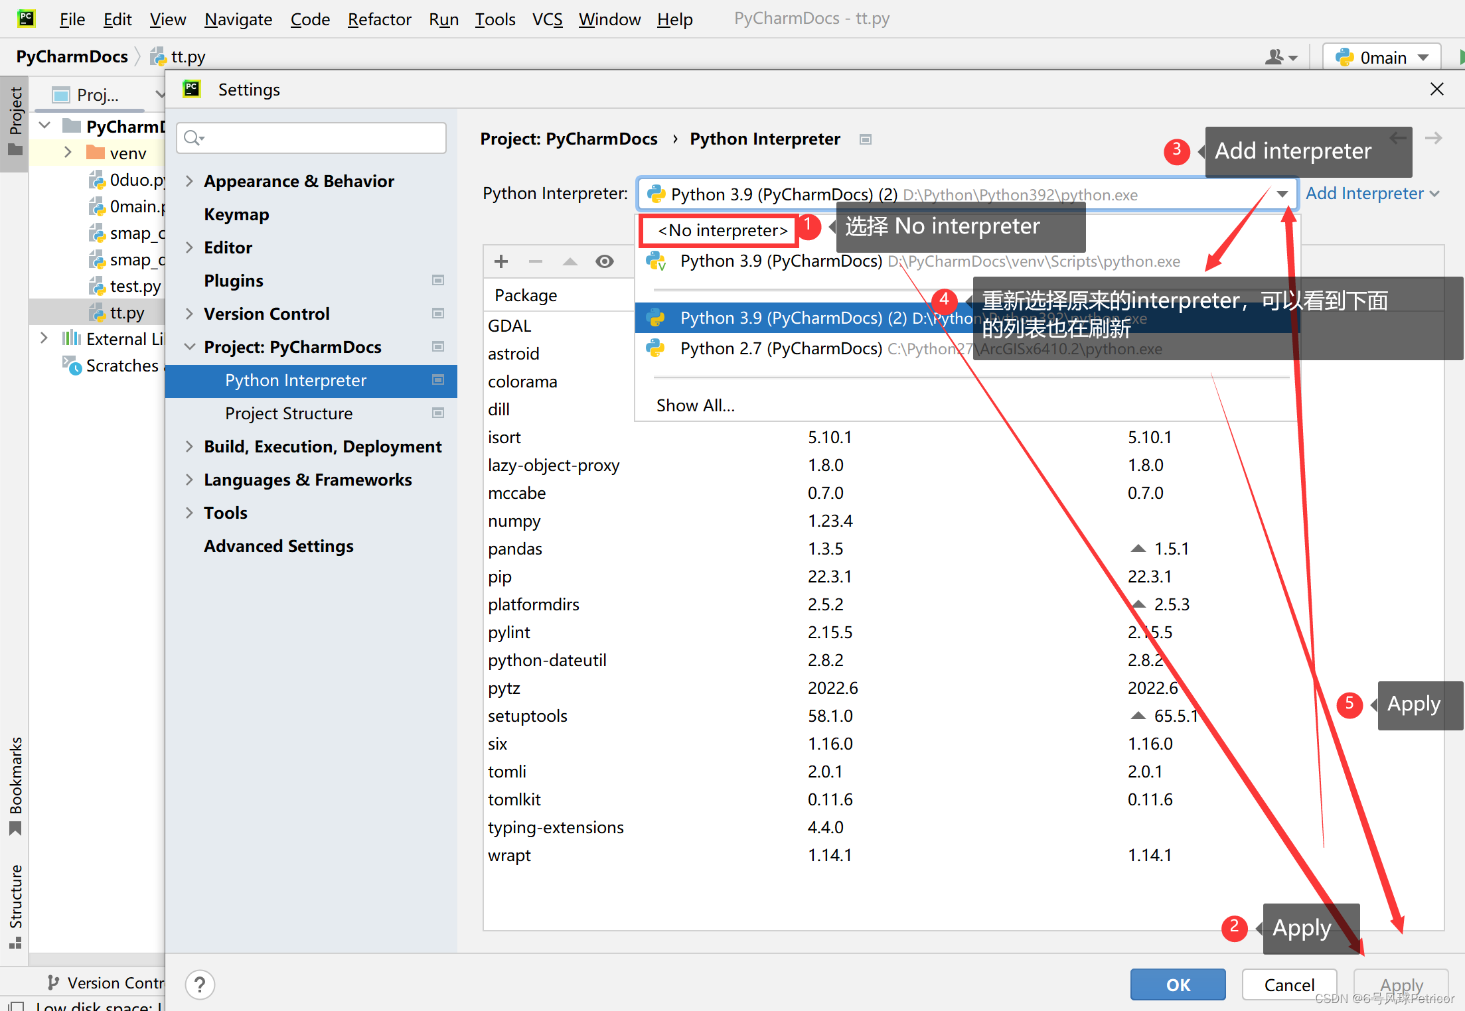This screenshot has width=1465, height=1011.
Task: Collapse the Project: PyCharmDocs settings section
Action: click(190, 347)
